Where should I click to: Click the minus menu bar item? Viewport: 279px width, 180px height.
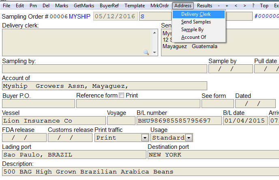point(219,6)
